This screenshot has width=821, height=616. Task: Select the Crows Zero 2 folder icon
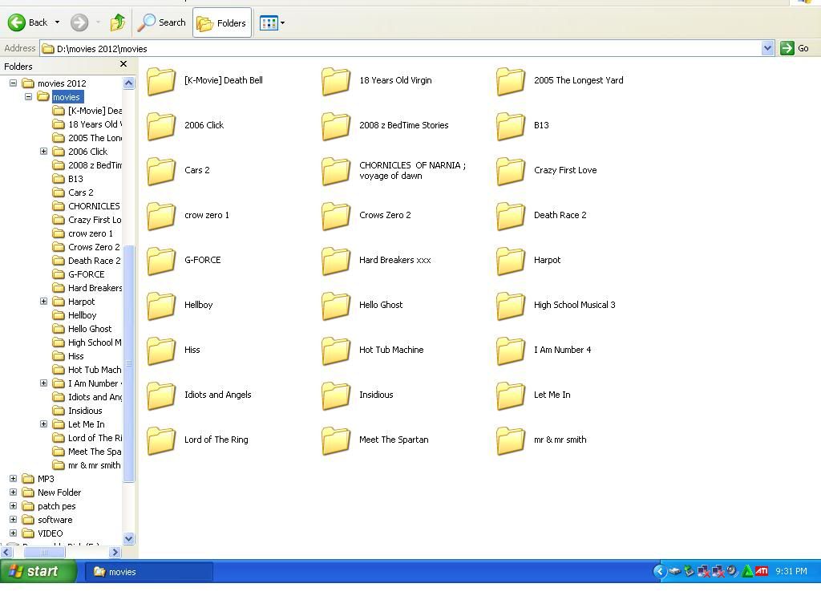(336, 217)
